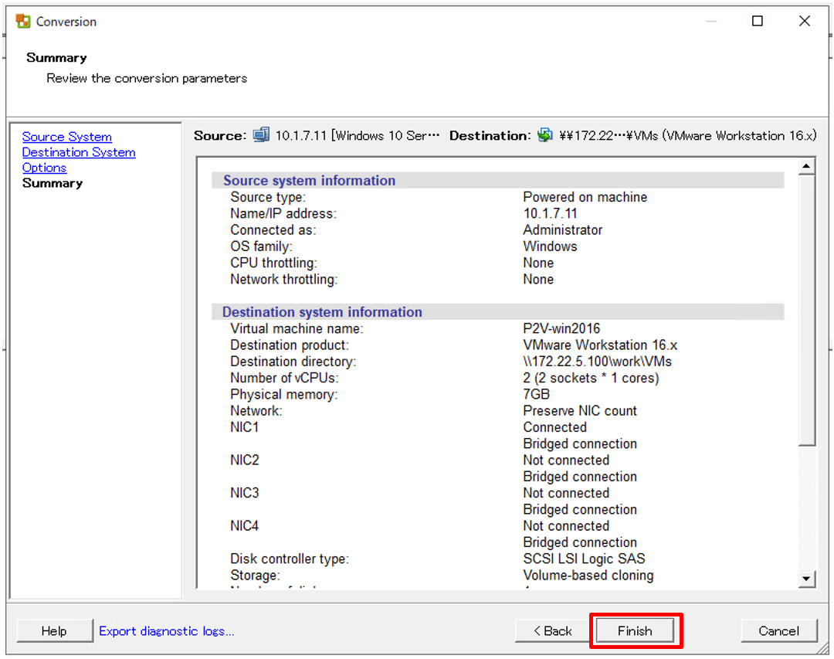Image resolution: width=834 pixels, height=659 pixels.
Task: Select the 'SCSI LSI Logic SAS' value
Action: click(x=584, y=559)
